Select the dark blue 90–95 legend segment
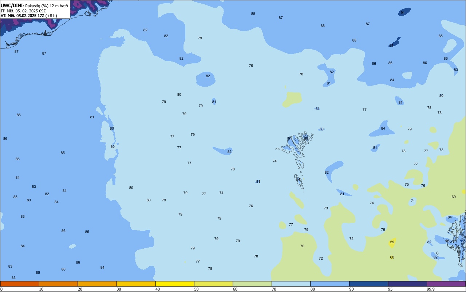 coord(368,284)
